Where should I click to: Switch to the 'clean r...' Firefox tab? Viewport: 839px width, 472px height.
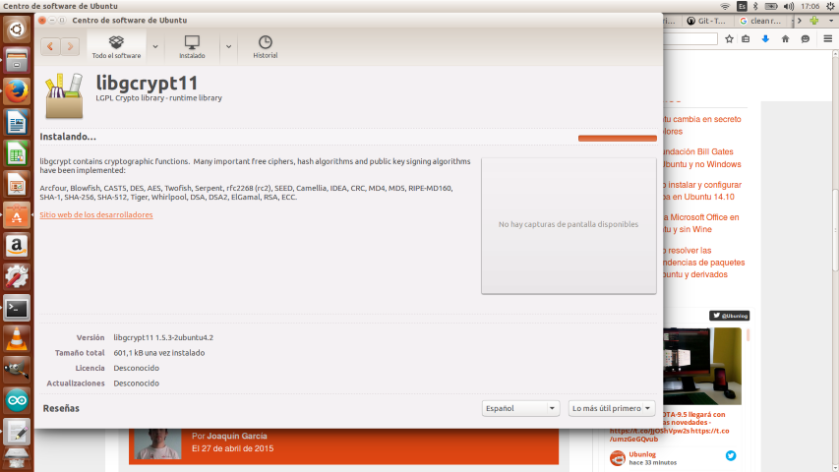pos(762,21)
